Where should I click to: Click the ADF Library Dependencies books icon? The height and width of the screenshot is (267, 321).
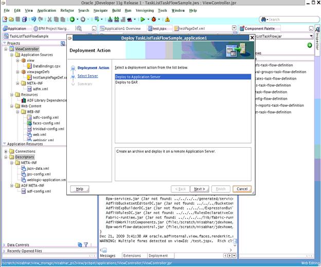click(23, 101)
